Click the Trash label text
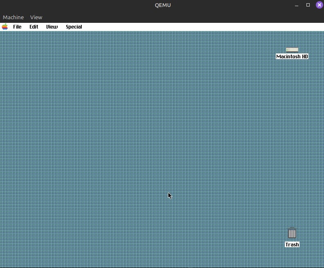Screen dimensions: 324x268 point(292,245)
